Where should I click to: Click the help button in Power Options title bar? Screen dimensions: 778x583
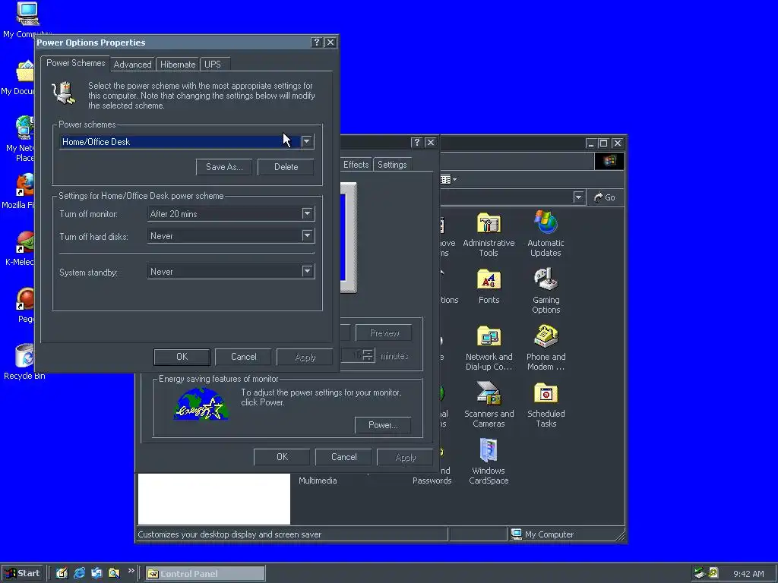[x=317, y=43]
